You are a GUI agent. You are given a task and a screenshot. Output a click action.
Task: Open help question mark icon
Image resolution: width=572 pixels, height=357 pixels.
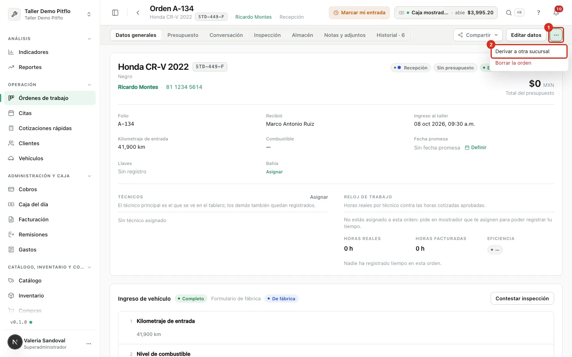539,13
